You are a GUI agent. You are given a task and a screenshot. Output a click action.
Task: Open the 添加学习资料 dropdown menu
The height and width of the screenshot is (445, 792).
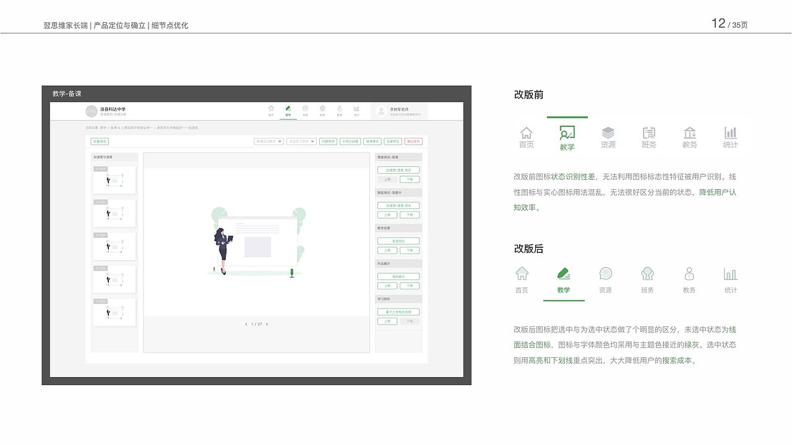pos(301,141)
